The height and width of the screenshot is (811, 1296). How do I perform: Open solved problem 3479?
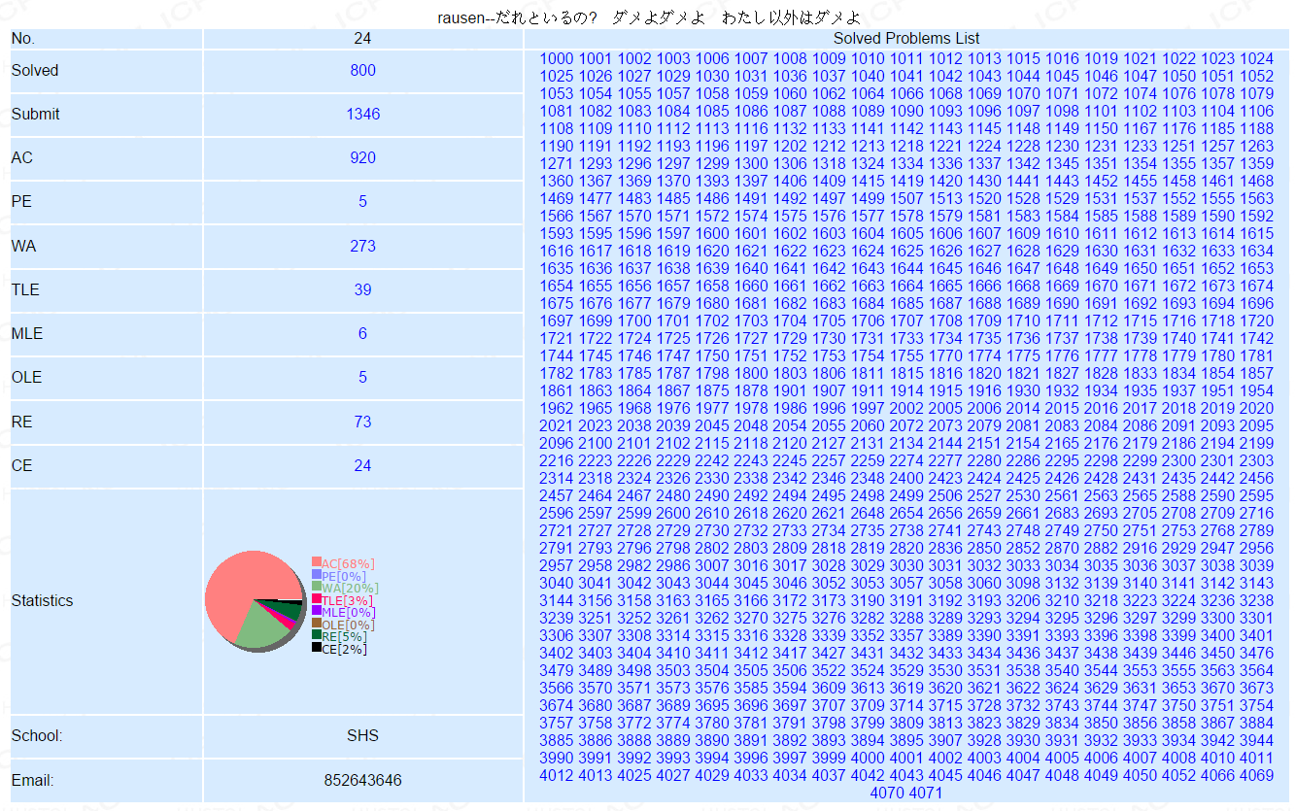coord(557,670)
